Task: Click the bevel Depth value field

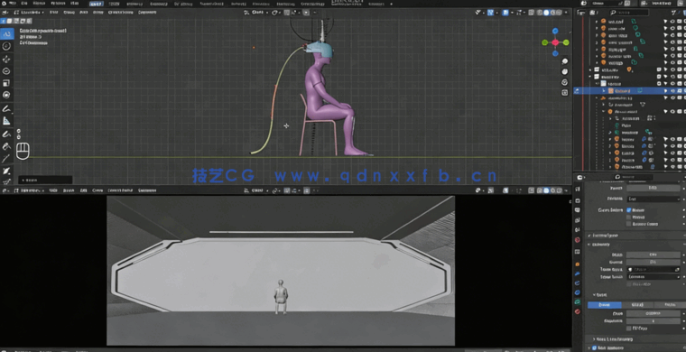Action: [x=654, y=313]
